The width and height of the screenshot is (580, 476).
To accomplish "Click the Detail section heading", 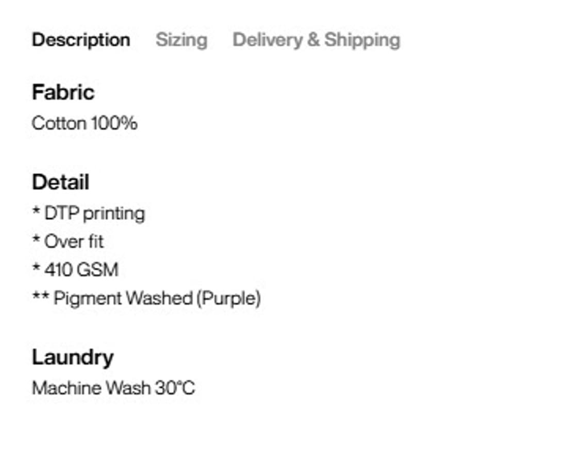I will [x=60, y=183].
